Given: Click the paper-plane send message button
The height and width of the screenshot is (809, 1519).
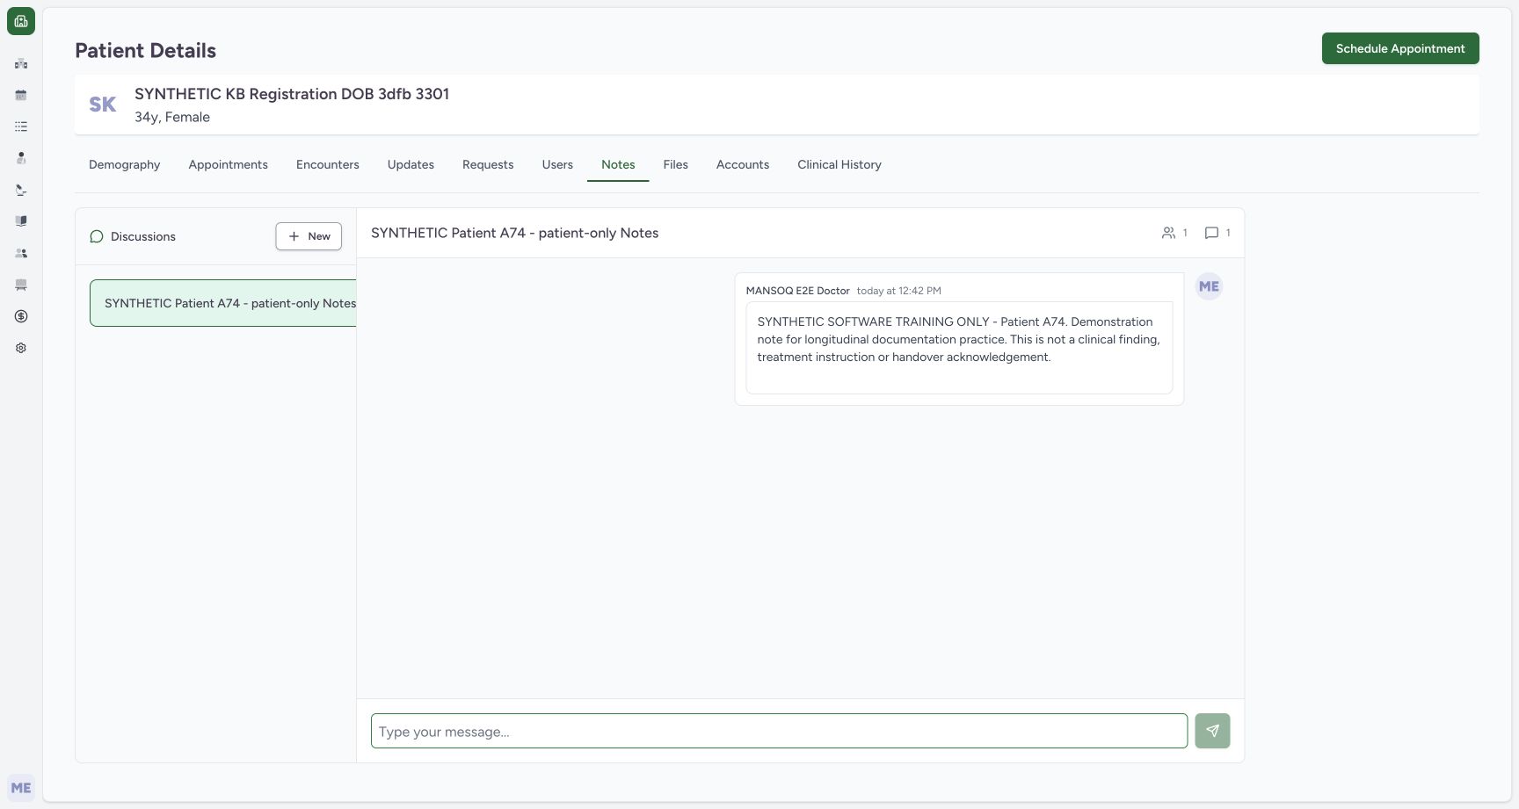Looking at the screenshot, I should (x=1212, y=731).
